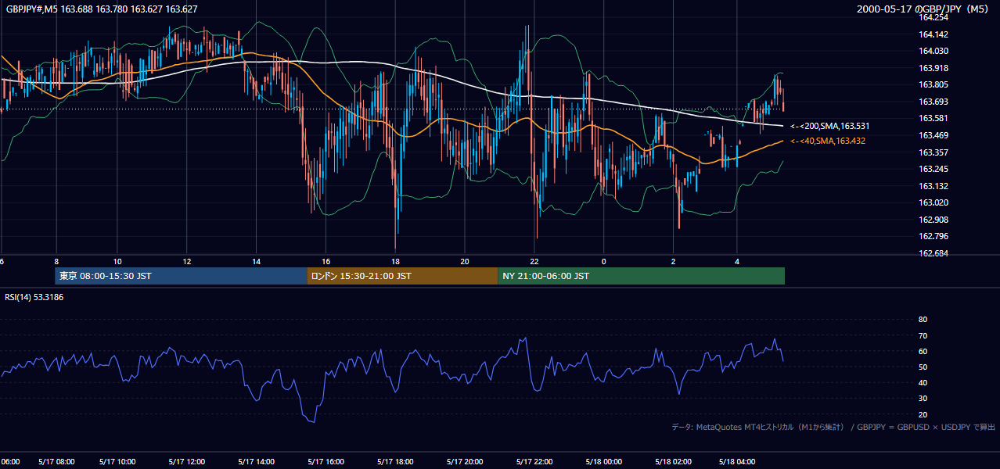Click chart hour tick label 8
The height and width of the screenshot is (469, 1000).
coord(56,261)
